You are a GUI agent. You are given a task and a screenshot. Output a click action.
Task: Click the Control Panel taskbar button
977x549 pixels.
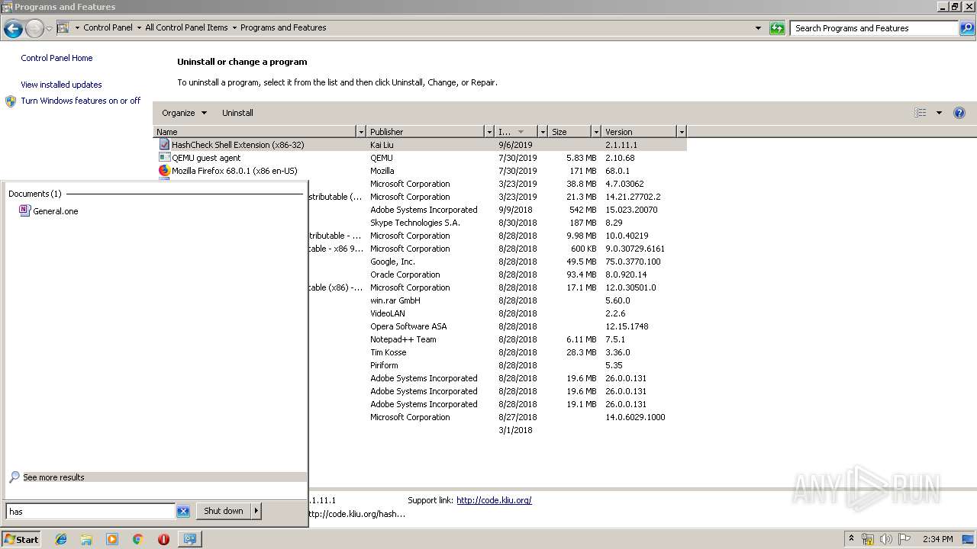189,539
